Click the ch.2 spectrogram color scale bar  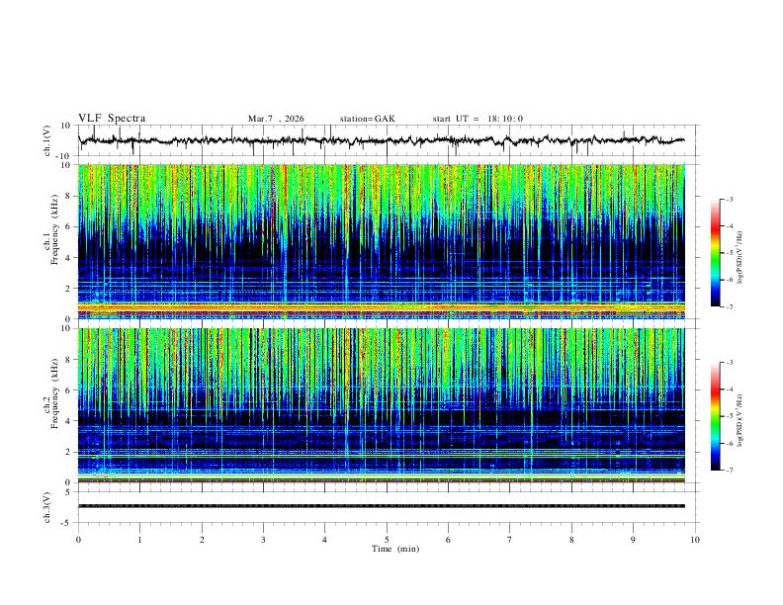[715, 416]
